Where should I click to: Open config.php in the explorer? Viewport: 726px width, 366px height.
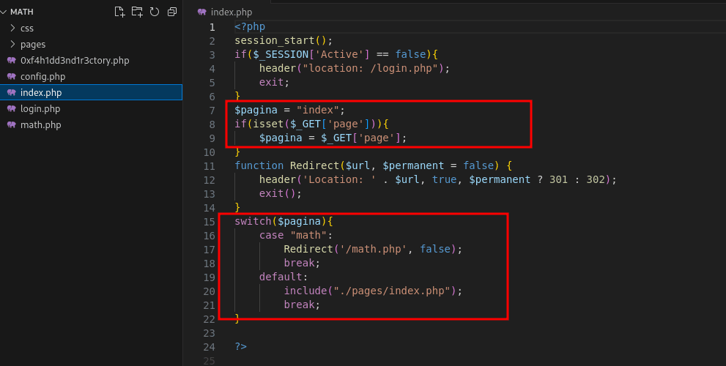point(42,76)
